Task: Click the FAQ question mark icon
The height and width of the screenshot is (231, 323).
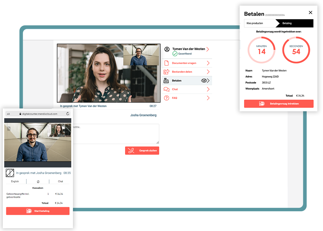Action: coord(166,98)
